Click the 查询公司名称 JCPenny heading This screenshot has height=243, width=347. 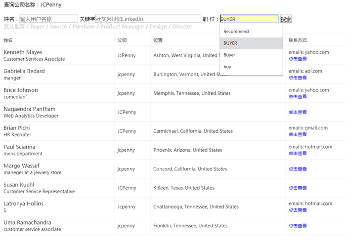33,4
